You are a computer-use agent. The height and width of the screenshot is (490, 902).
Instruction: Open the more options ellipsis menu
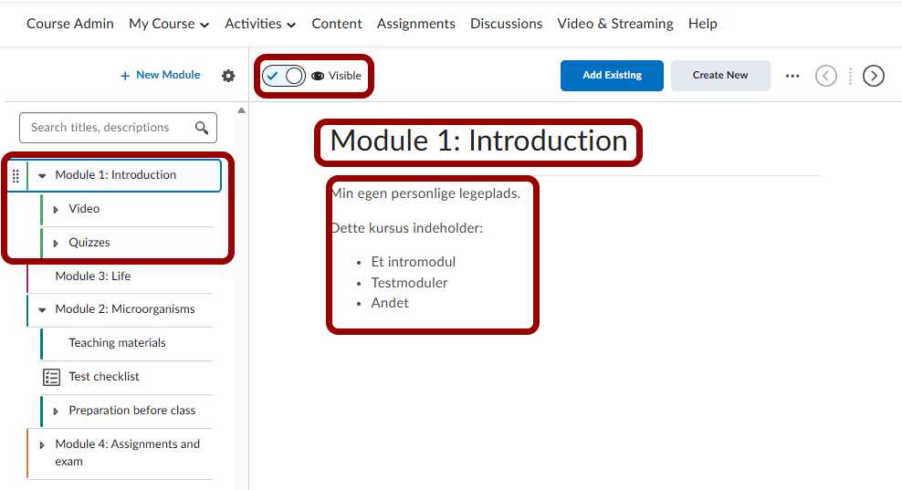pos(792,76)
